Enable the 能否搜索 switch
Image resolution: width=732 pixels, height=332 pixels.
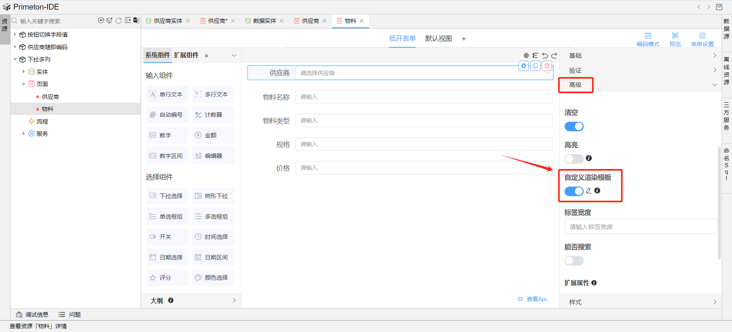[574, 261]
